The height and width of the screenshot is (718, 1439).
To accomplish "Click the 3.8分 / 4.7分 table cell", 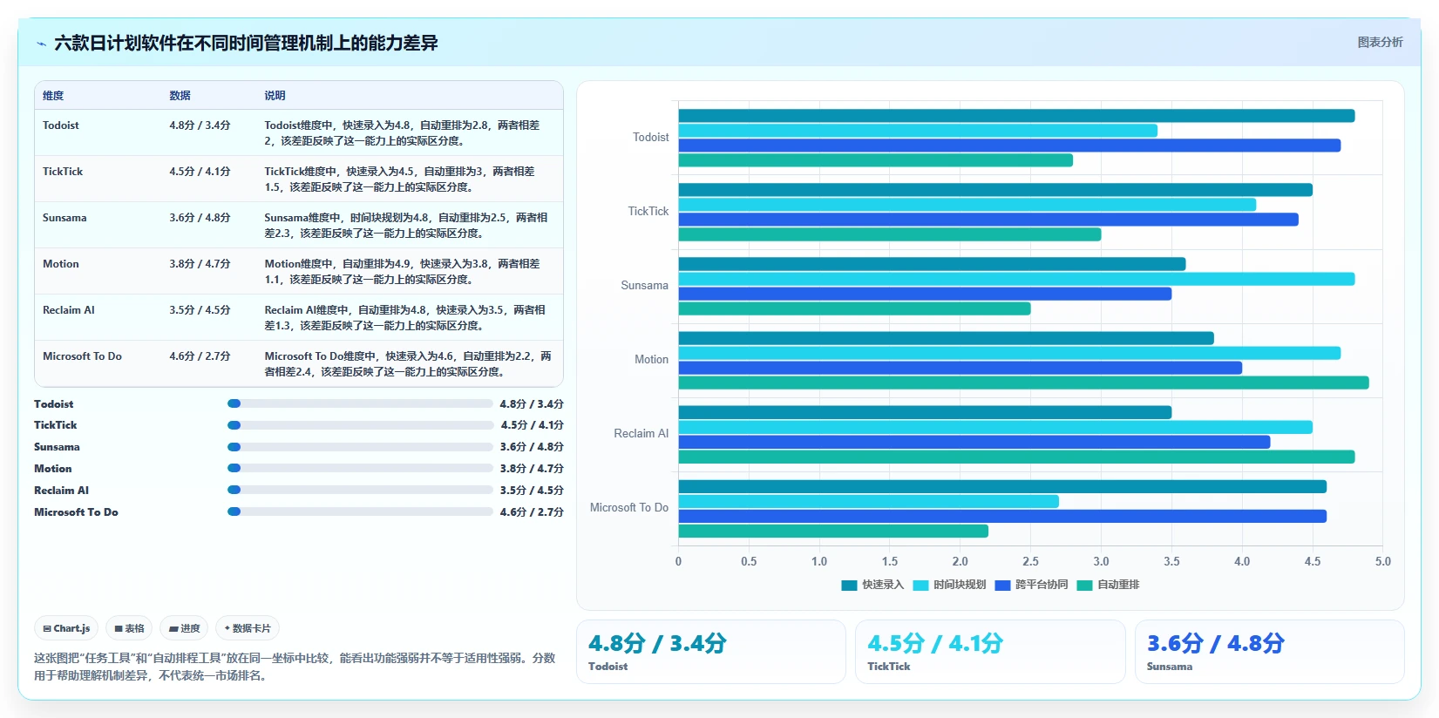I will point(200,264).
